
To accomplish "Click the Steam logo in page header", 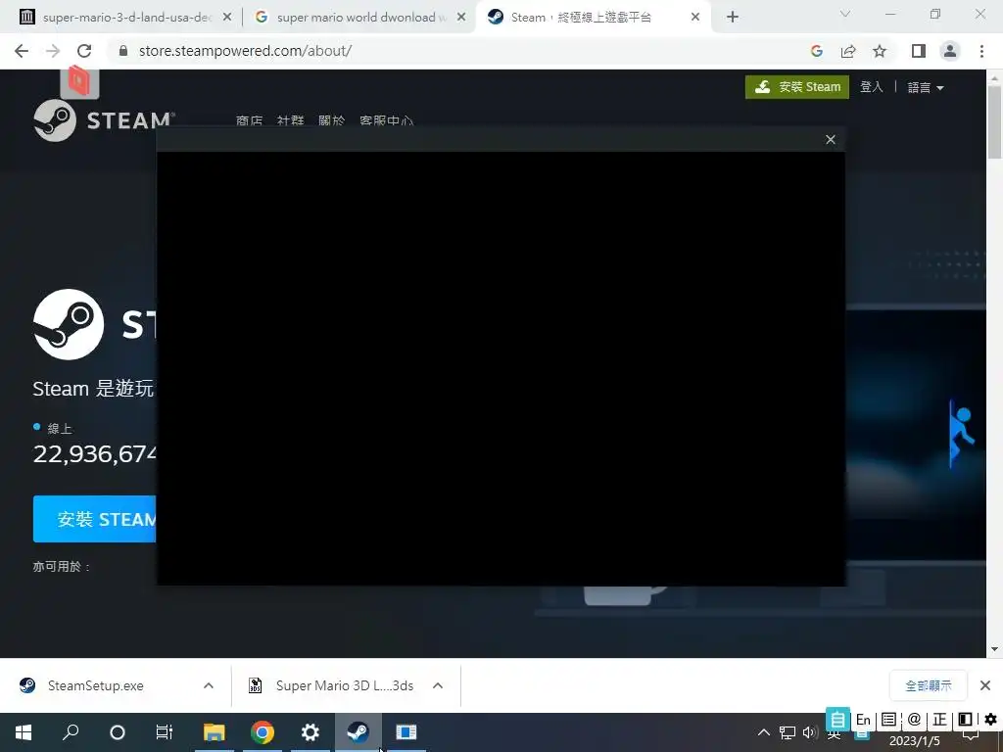I will click(104, 120).
